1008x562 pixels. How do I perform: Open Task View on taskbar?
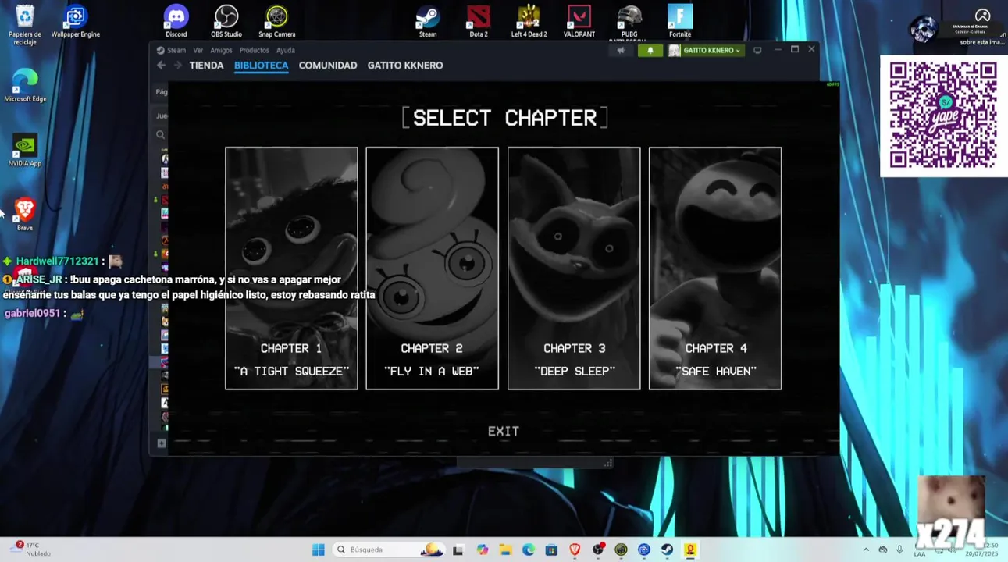coord(458,550)
